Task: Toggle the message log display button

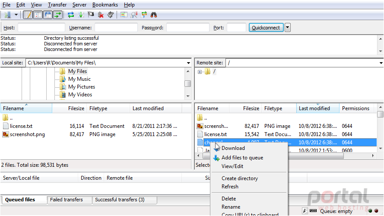Action: (28, 15)
